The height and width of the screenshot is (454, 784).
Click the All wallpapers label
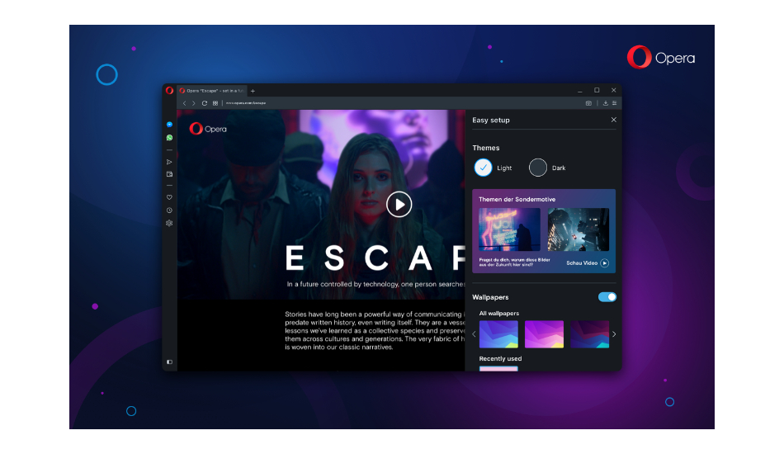499,314
